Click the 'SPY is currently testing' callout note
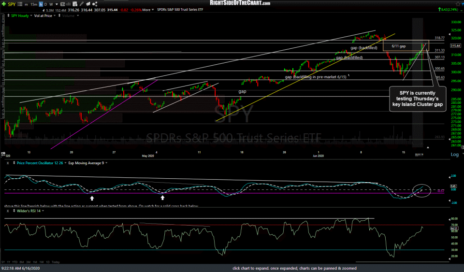 click(x=418, y=99)
